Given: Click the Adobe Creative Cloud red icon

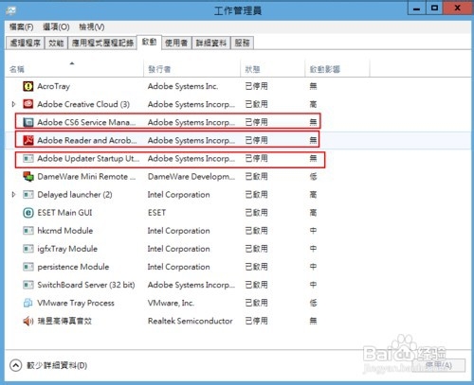Looking at the screenshot, I should [x=28, y=104].
